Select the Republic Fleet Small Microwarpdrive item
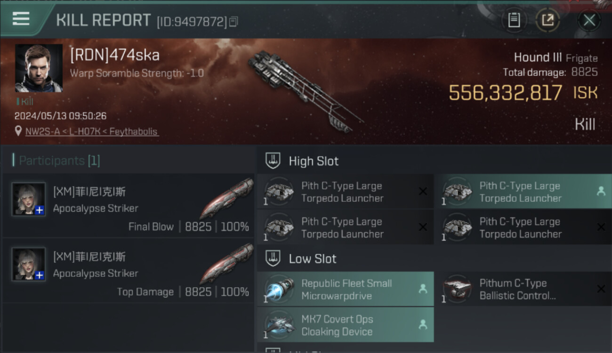Screen dimensions: 612x353 coord(346,289)
